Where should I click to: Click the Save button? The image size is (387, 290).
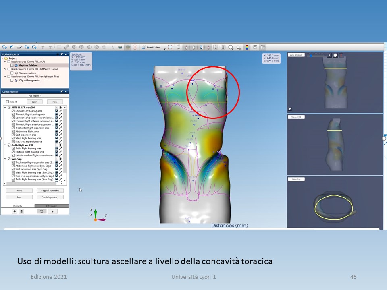[19, 197]
